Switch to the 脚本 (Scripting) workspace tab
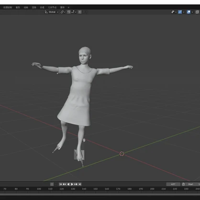This screenshot has height=200, width=200. [x=62, y=7]
